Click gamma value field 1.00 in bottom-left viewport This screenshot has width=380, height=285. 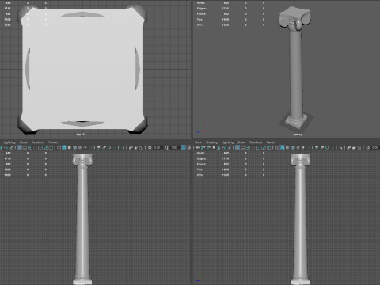pos(174,148)
